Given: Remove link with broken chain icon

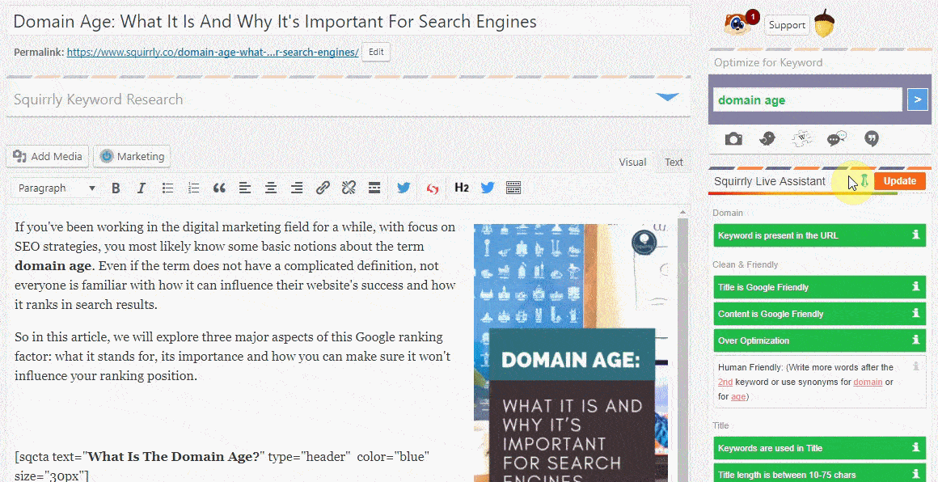Looking at the screenshot, I should (x=349, y=188).
